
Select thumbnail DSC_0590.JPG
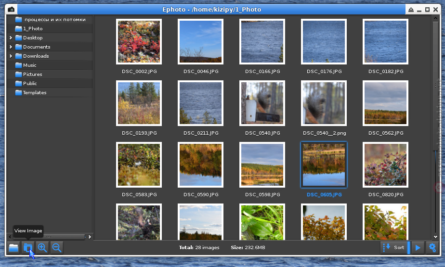point(200,165)
